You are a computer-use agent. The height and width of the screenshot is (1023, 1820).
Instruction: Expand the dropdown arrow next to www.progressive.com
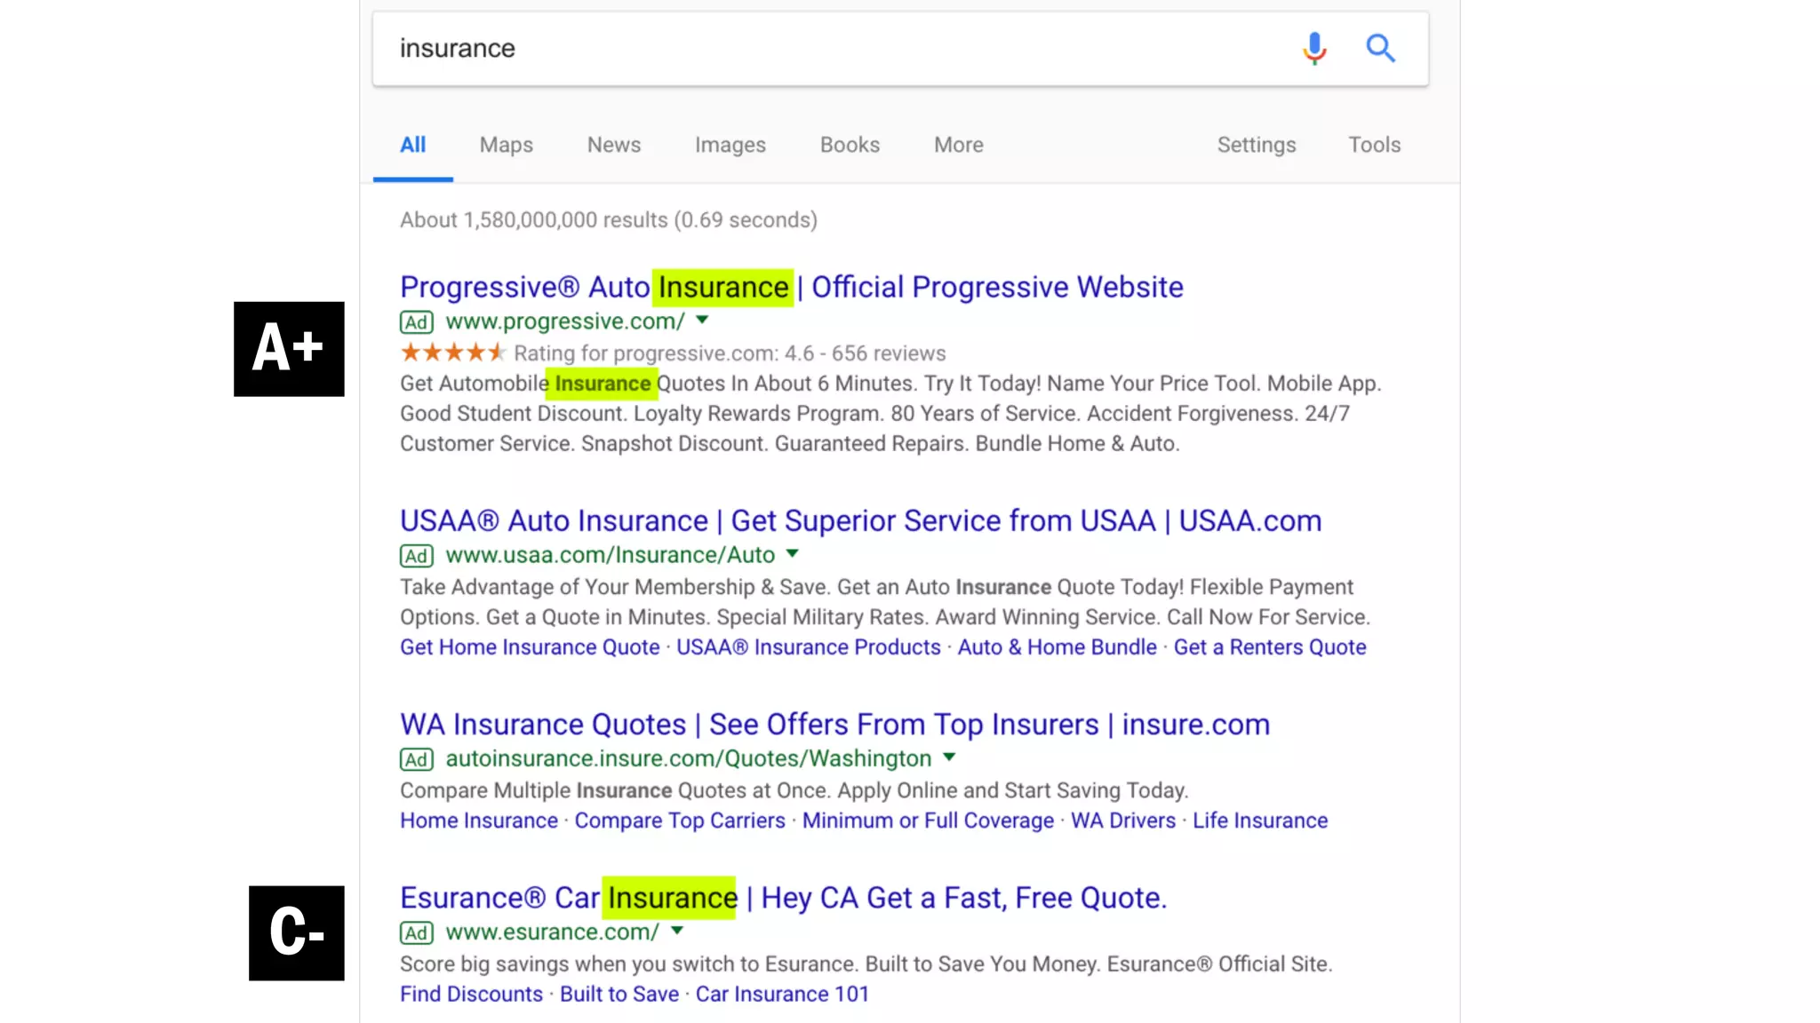coord(702,320)
